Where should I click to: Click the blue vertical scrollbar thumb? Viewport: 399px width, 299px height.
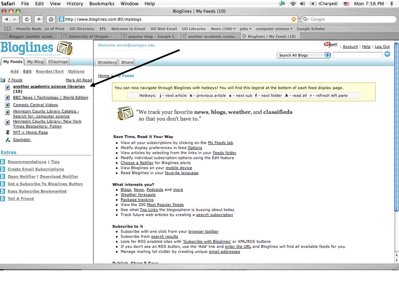coord(396,127)
